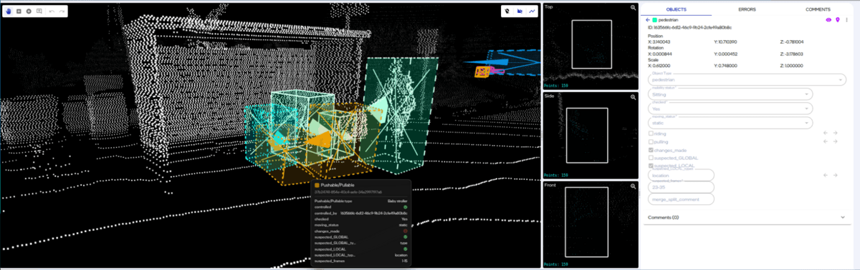Undo the last action
Image resolution: width=860 pixels, height=270 pixels.
click(52, 11)
